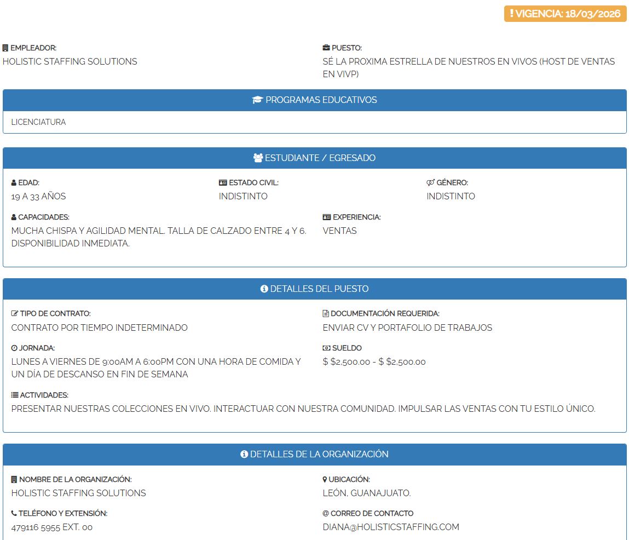Click the clock icon next to JORNADA
The height and width of the screenshot is (540, 629).
coord(14,348)
